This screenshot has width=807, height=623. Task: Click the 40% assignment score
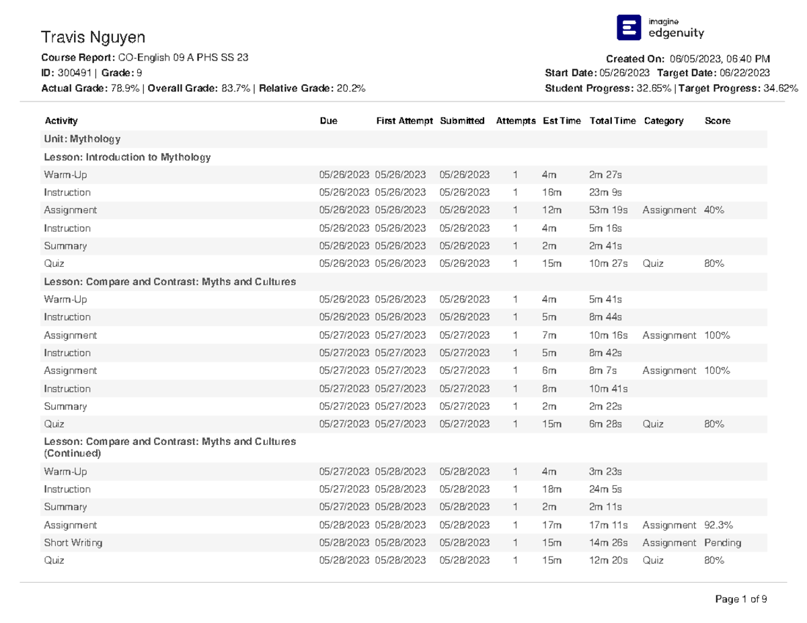click(x=714, y=210)
